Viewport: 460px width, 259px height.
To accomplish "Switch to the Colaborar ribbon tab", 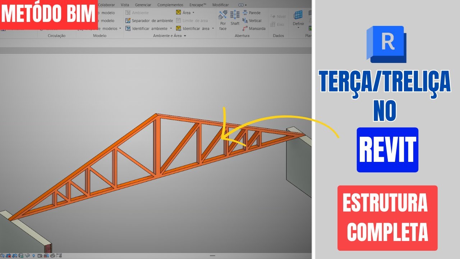I will [107, 5].
